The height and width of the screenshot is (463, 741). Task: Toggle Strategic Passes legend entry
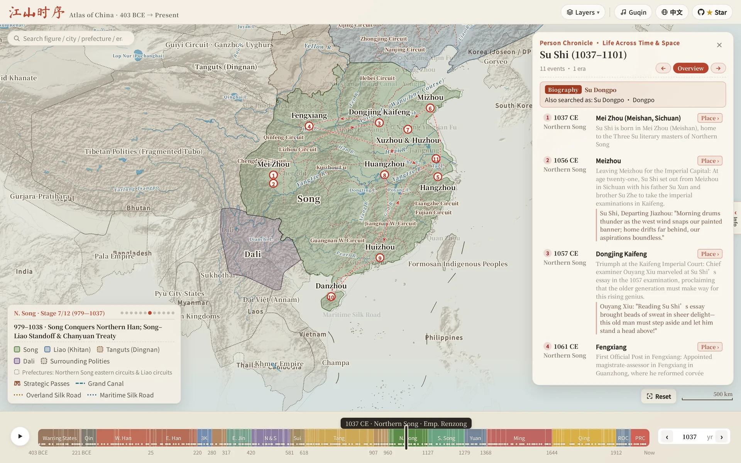coord(42,384)
